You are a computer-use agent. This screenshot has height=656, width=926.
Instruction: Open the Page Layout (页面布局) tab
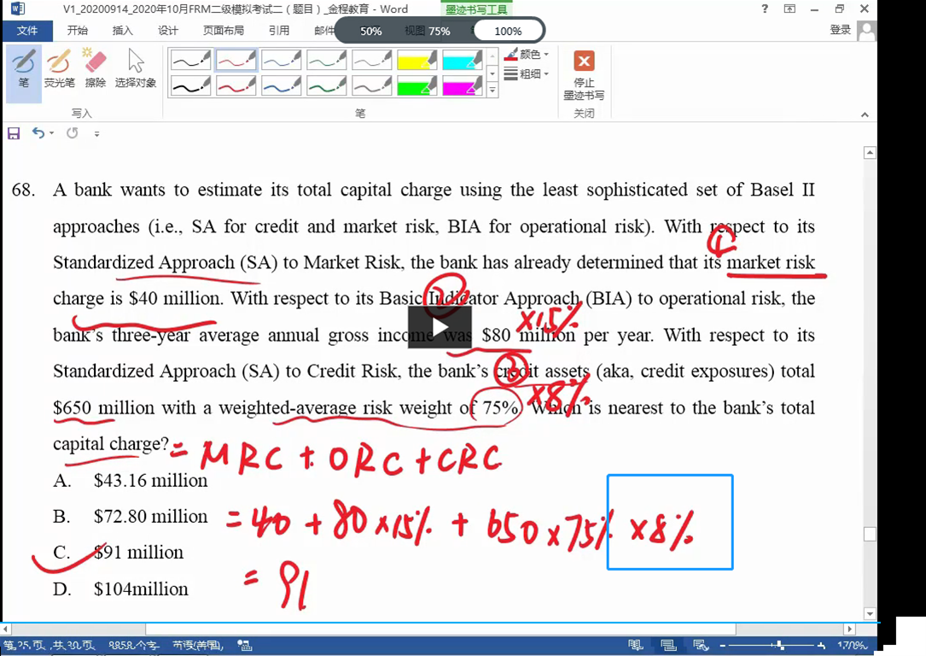point(224,31)
